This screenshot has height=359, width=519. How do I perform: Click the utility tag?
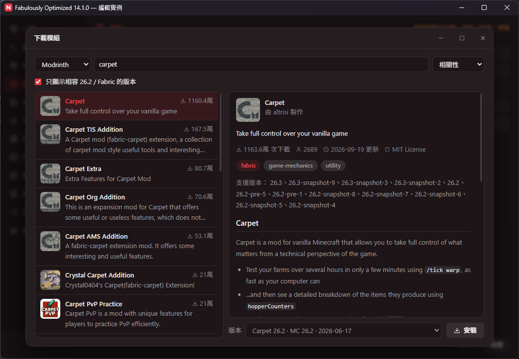point(333,166)
